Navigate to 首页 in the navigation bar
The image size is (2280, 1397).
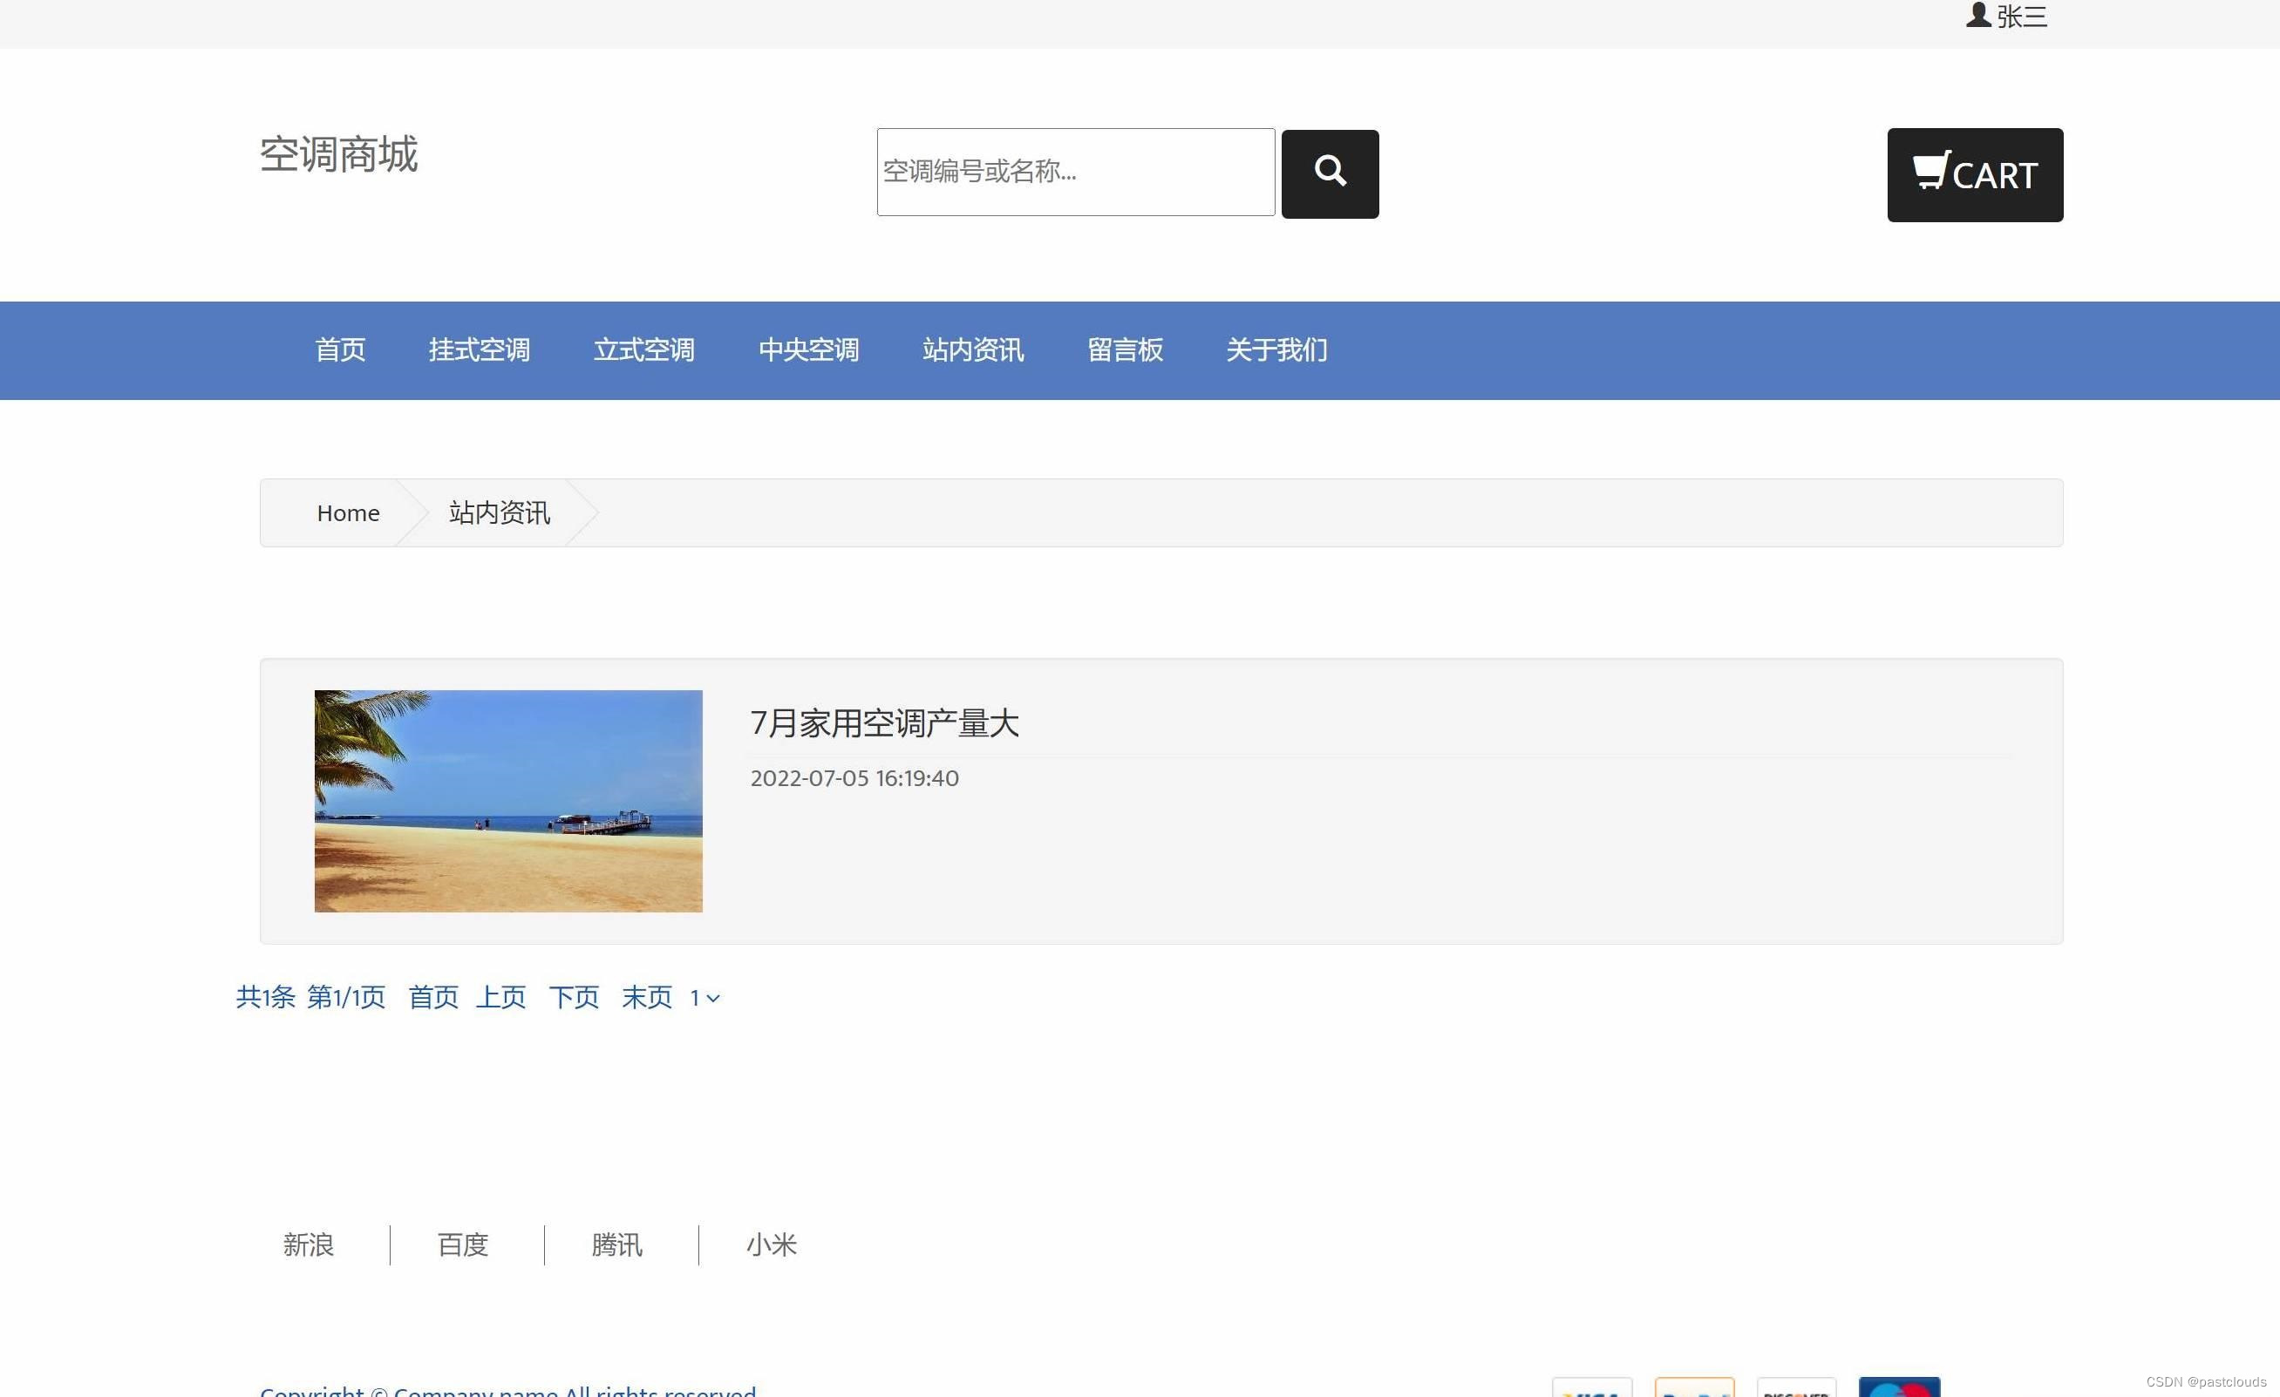pyautogui.click(x=339, y=349)
